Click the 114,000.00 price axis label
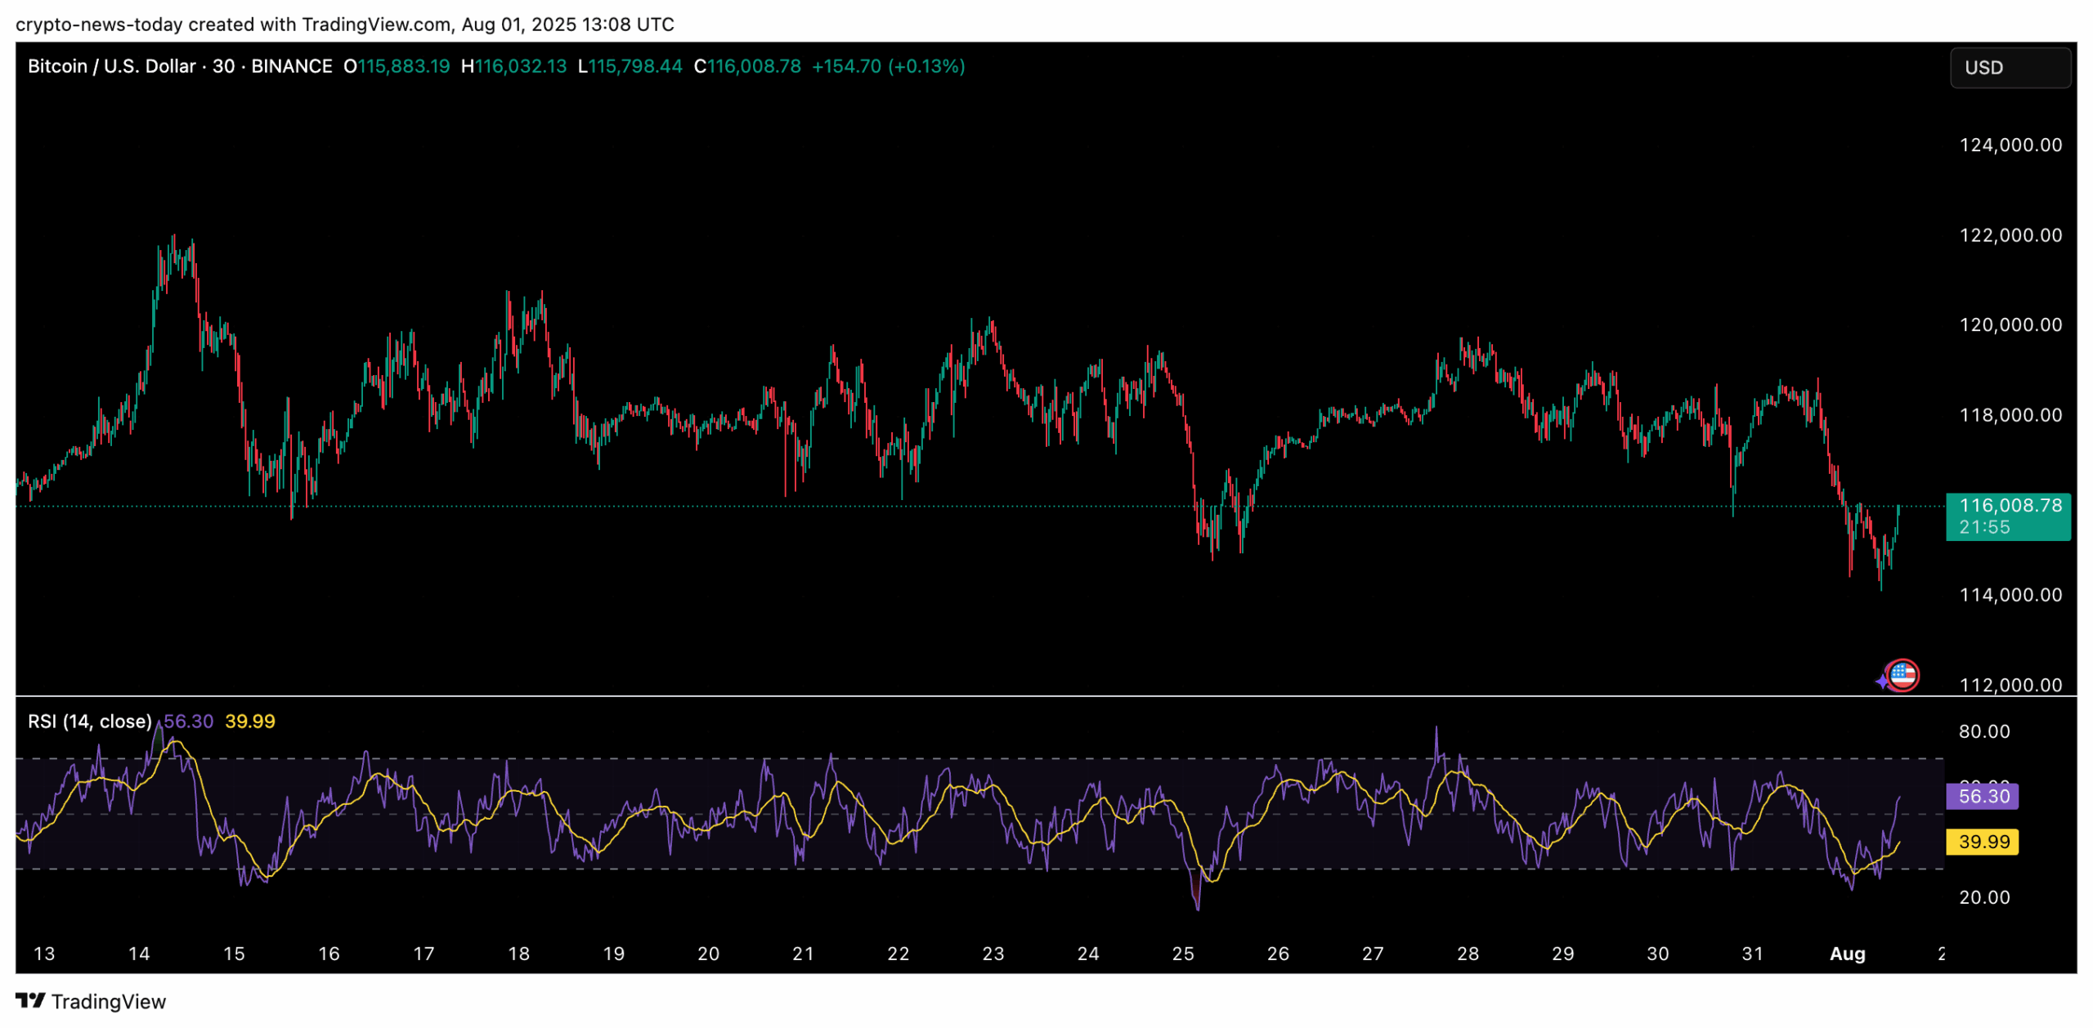 [2010, 595]
